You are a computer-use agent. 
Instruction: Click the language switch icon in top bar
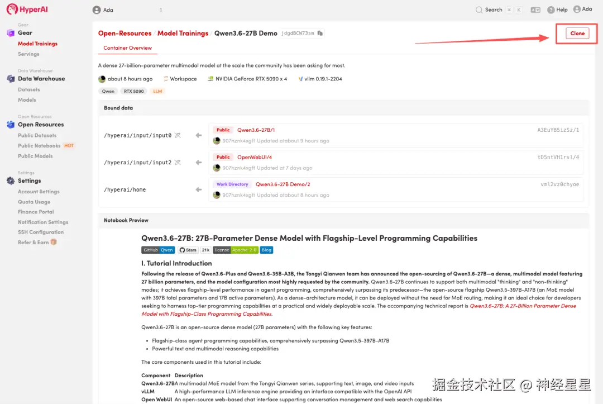(x=535, y=10)
